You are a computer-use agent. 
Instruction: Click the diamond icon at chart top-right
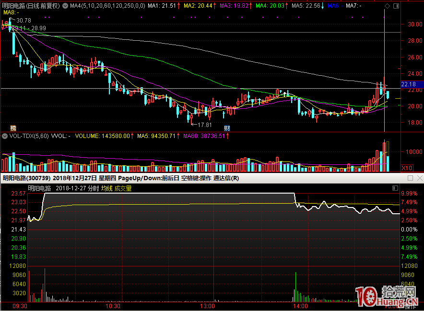(x=387, y=6)
